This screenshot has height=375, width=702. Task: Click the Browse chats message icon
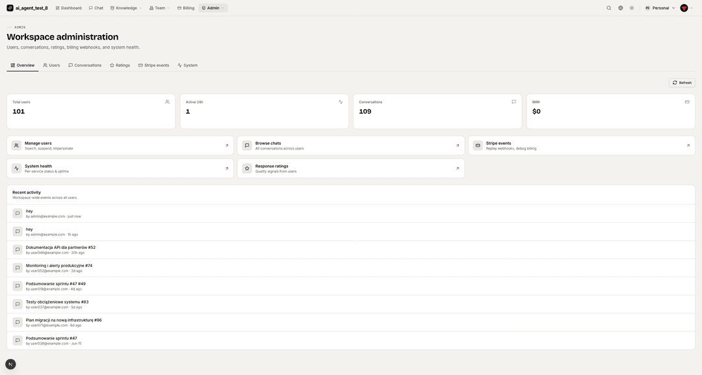(x=247, y=146)
